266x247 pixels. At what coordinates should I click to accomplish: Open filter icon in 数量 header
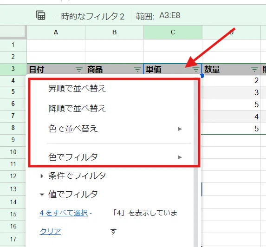[254, 69]
